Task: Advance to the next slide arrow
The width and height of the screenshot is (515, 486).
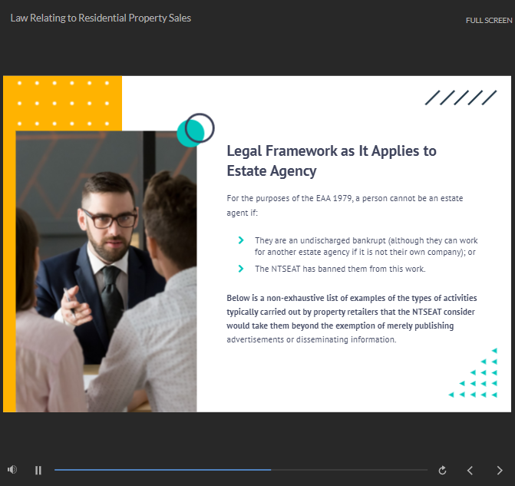Action: click(500, 470)
